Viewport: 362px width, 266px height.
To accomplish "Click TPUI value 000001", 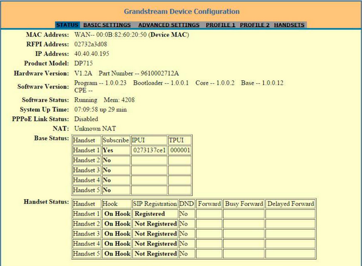I will tap(180, 150).
